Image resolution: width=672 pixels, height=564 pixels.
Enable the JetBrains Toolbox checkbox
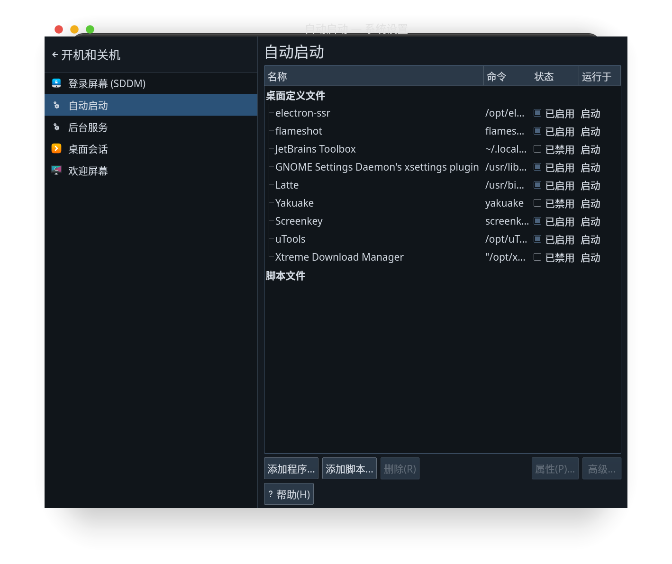537,149
